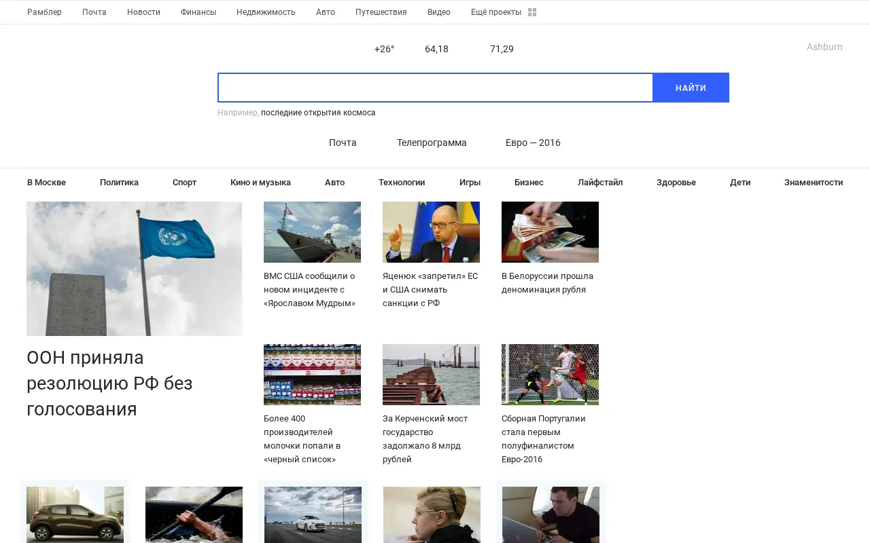Image resolution: width=870 pixels, height=543 pixels.
Task: Click the blue НАЙТИ search button
Action: [x=691, y=88]
